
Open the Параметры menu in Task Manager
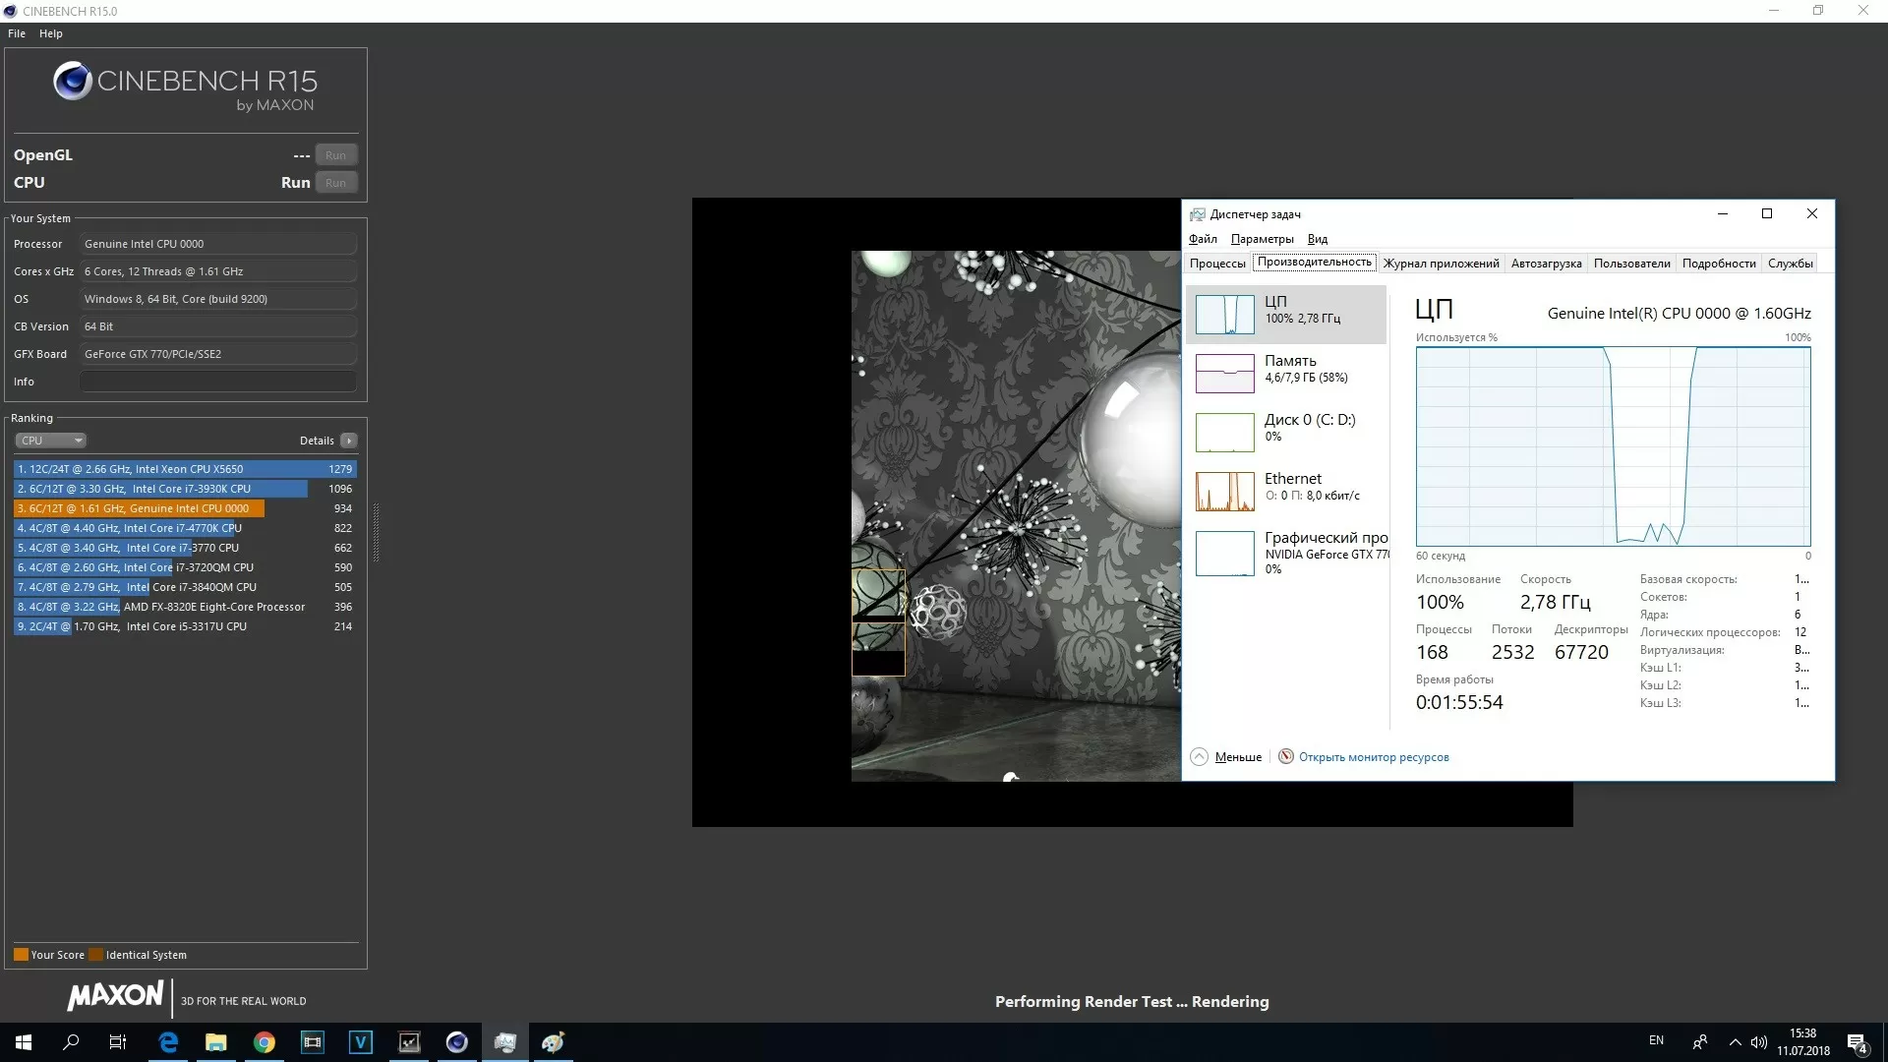point(1262,239)
